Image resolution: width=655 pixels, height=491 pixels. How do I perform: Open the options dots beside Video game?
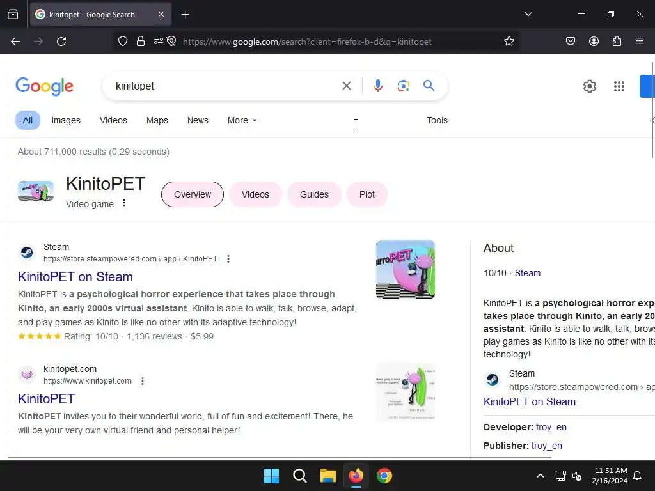(124, 203)
